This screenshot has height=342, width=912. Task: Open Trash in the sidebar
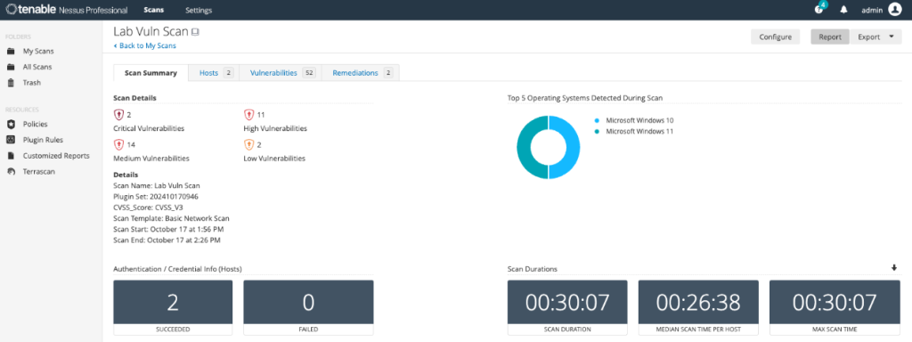click(32, 83)
